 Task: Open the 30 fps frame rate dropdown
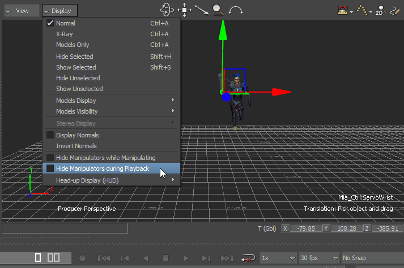tap(319, 258)
